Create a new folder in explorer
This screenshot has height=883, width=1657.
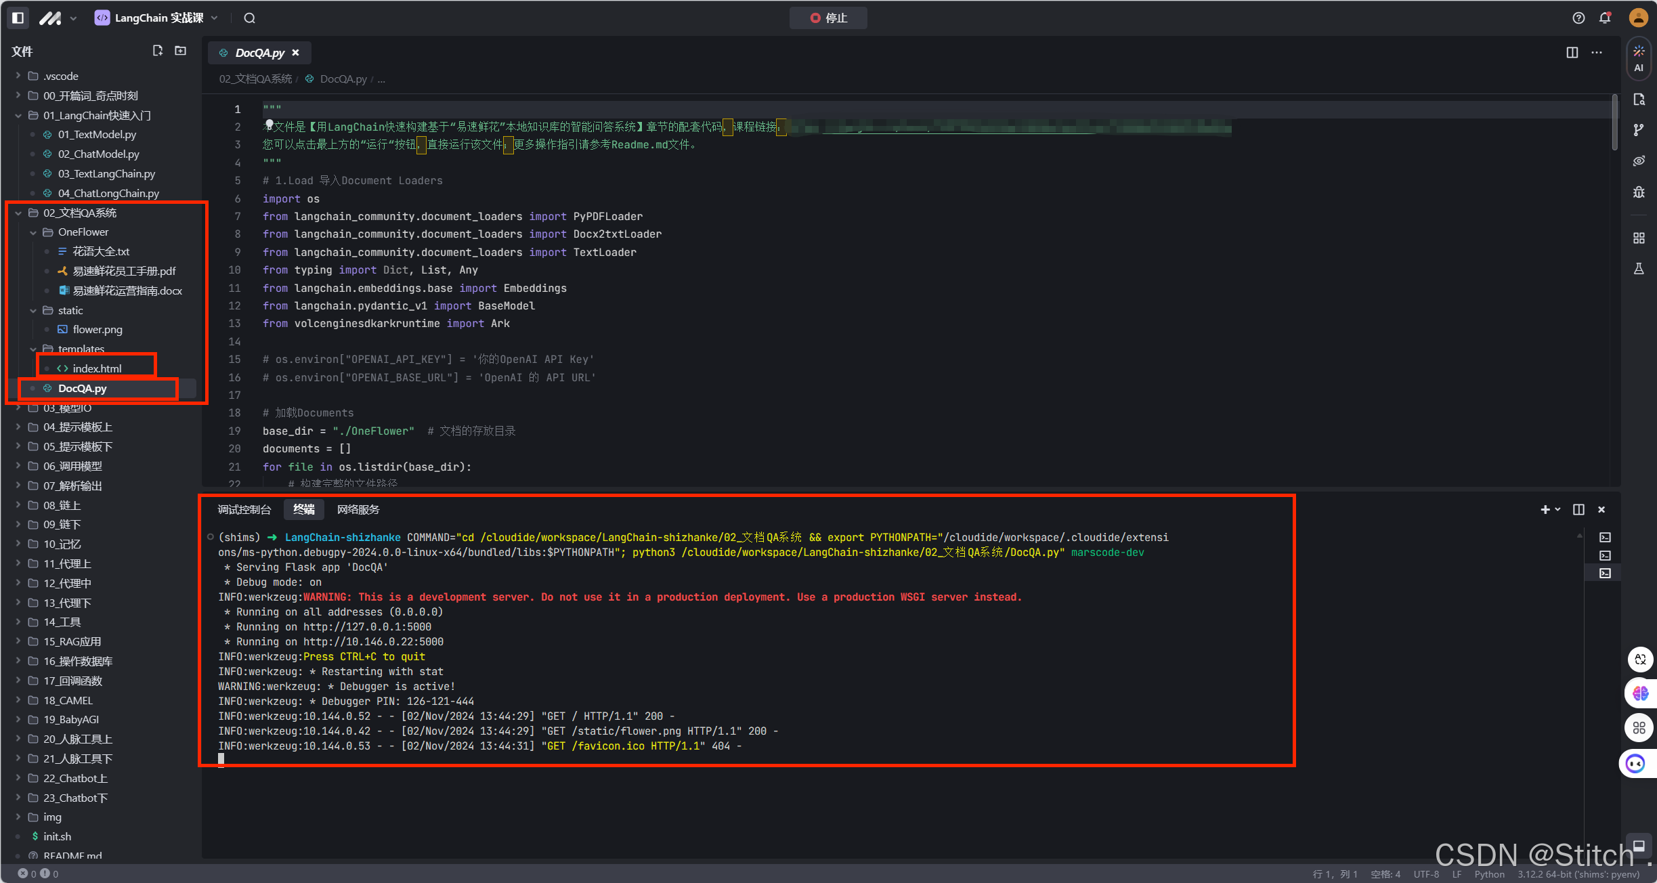pyautogui.click(x=181, y=51)
